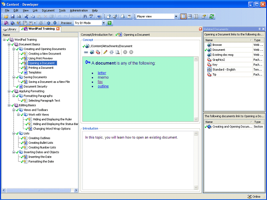Click the Move Up blue arrow icon
The height and width of the screenshot is (200, 267).
tap(48, 23)
